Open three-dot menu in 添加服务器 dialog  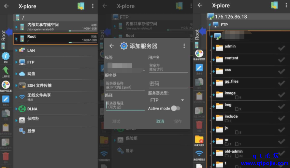(x=184, y=46)
